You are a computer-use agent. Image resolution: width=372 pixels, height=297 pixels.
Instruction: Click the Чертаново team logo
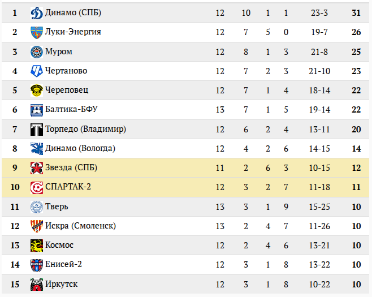37,71
